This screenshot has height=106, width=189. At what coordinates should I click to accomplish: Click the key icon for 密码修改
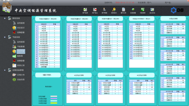[114, 10]
